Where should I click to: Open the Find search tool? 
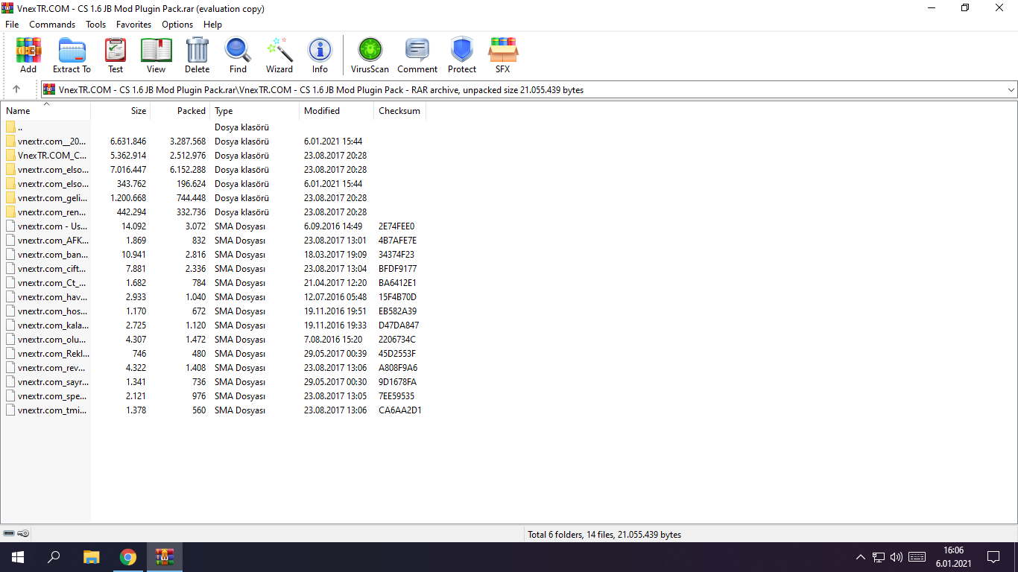coord(238,56)
